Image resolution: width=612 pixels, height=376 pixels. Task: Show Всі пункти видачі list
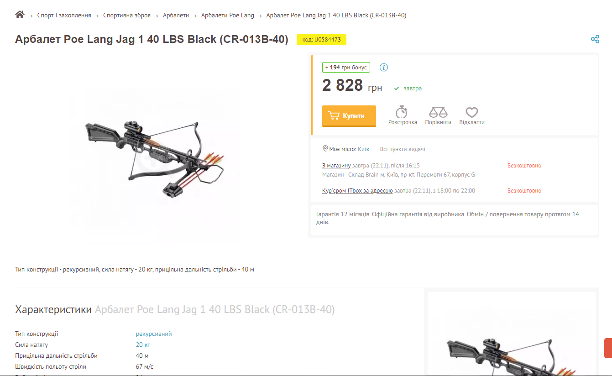coord(403,149)
